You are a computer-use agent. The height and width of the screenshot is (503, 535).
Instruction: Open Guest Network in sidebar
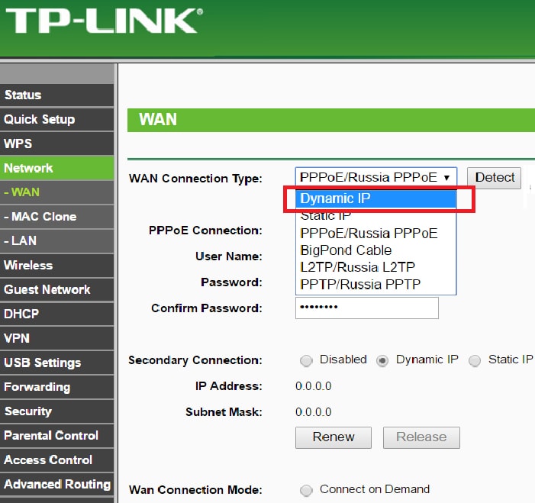(56, 289)
